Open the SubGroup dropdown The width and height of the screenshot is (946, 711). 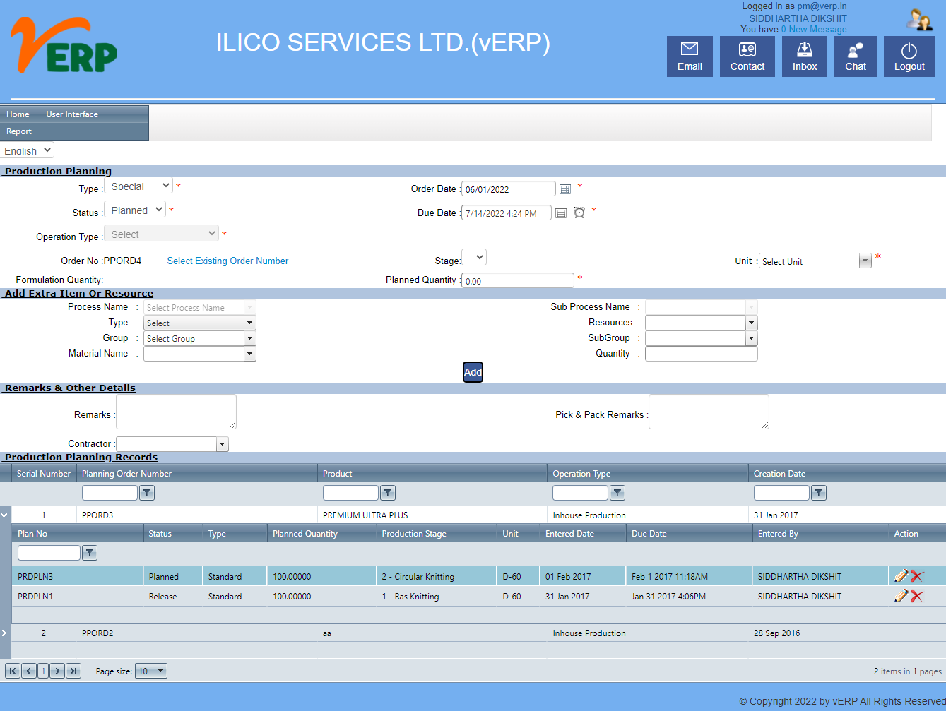point(702,338)
